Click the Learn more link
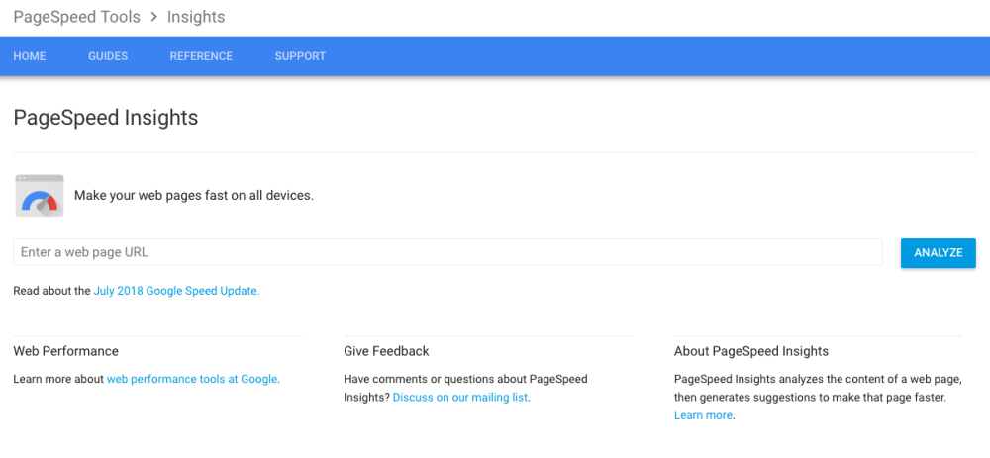The height and width of the screenshot is (458, 990). click(x=703, y=415)
